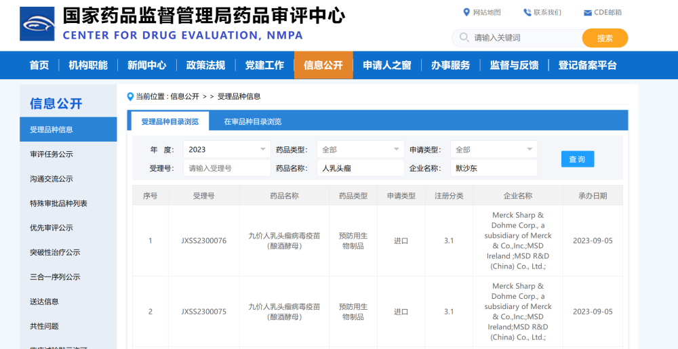Focus the keyword search field

coord(517,38)
